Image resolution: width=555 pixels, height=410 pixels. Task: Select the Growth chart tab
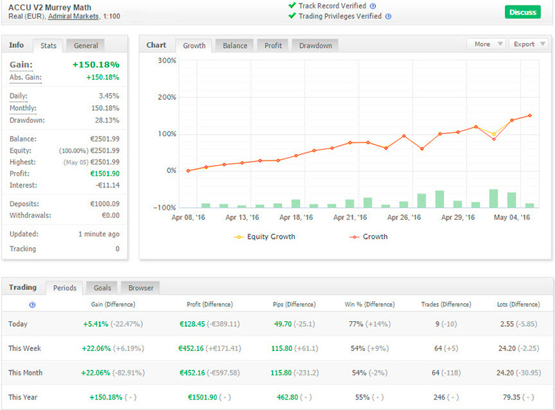[194, 46]
